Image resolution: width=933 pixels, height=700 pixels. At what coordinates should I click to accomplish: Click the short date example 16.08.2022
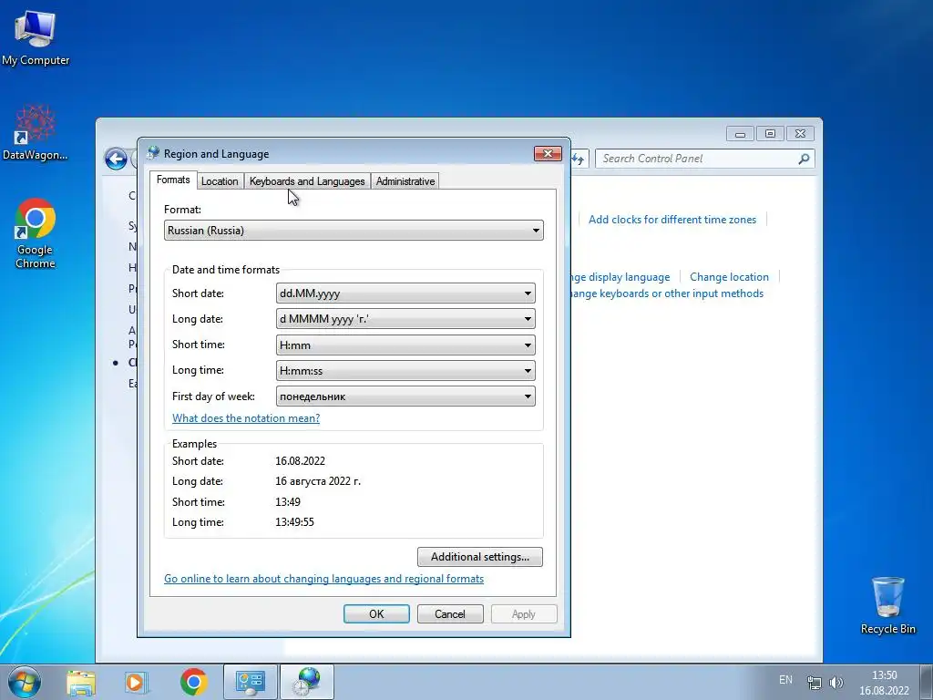pyautogui.click(x=300, y=460)
